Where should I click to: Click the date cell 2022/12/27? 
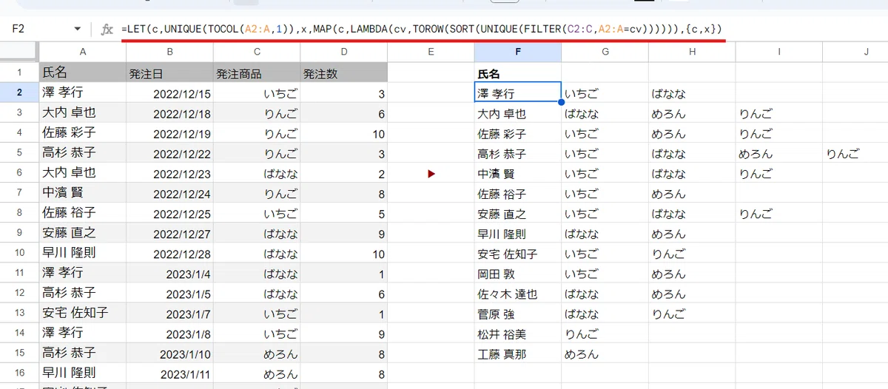click(169, 232)
